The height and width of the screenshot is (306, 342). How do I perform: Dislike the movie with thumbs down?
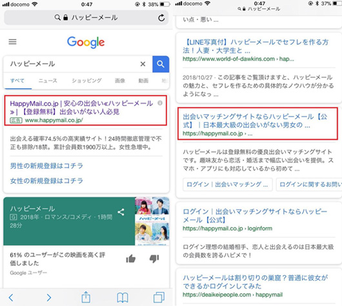click(154, 259)
